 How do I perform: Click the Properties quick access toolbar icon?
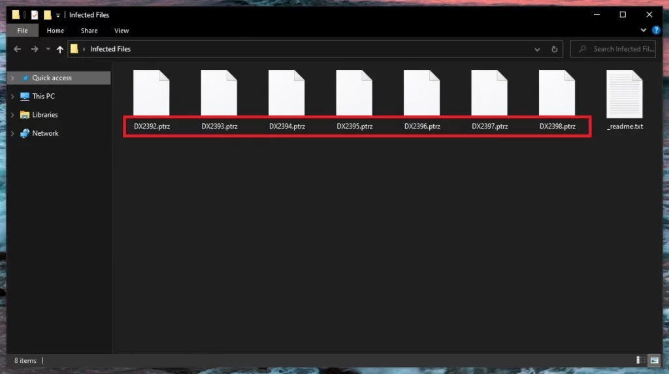tap(35, 15)
